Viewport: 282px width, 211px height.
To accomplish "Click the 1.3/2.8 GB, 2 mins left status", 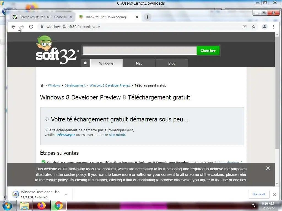I will click(34, 197).
